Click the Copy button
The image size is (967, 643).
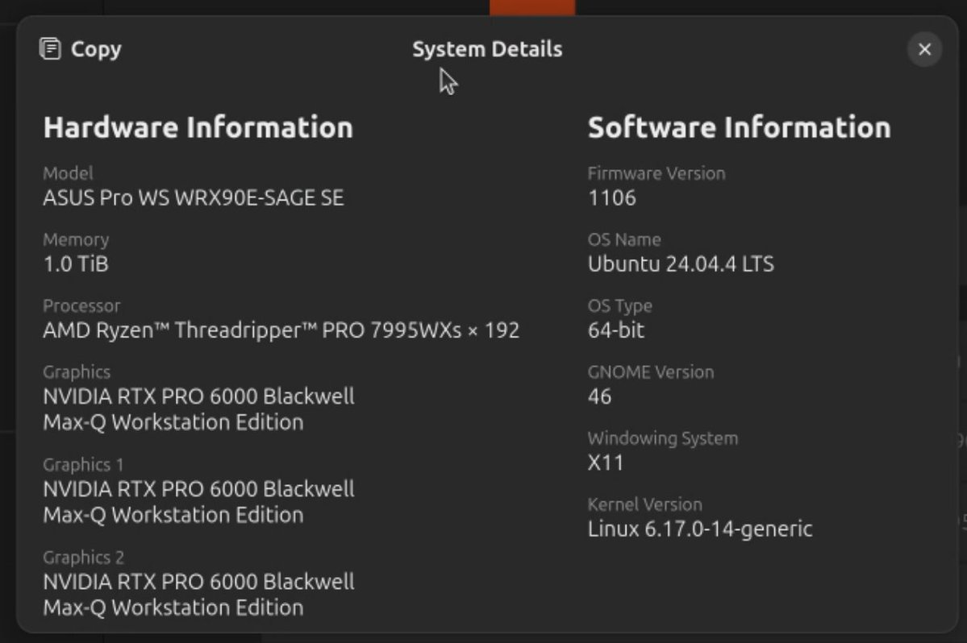coord(80,48)
